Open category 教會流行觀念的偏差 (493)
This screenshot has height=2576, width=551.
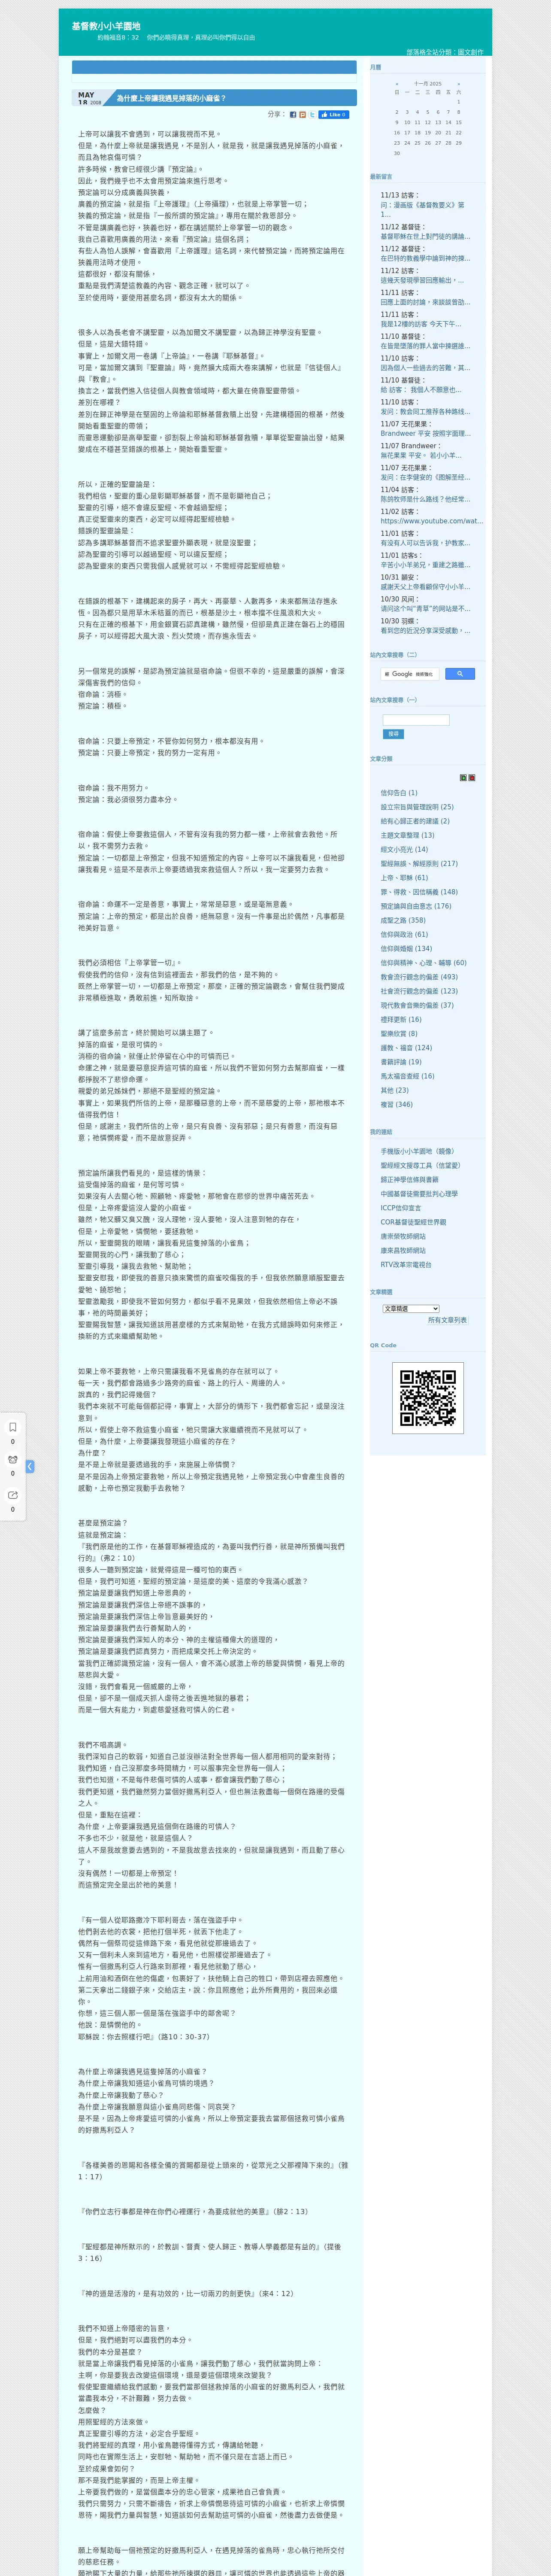coord(419,977)
